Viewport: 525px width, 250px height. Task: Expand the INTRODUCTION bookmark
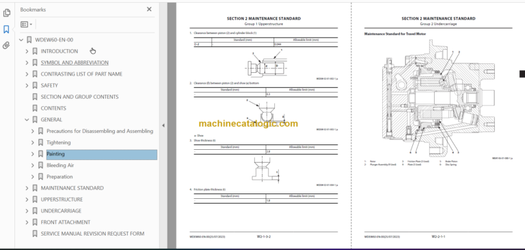tap(27, 51)
